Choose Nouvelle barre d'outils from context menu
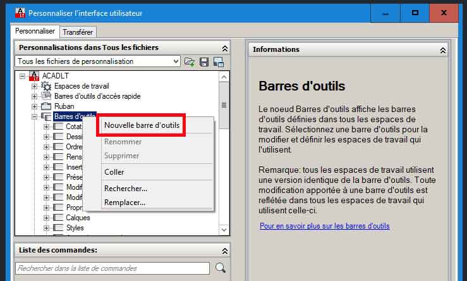The width and height of the screenshot is (467, 281). coord(142,125)
